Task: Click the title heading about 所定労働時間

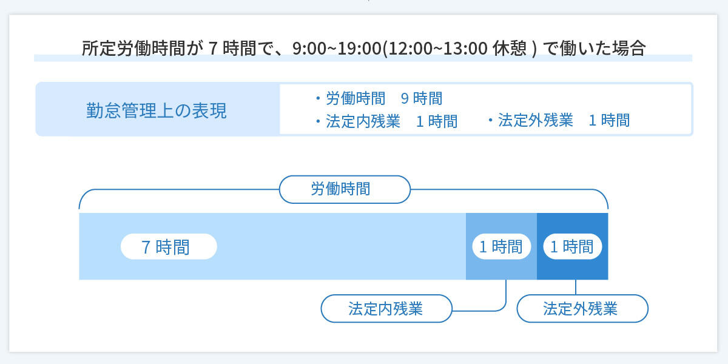Action: 363,49
